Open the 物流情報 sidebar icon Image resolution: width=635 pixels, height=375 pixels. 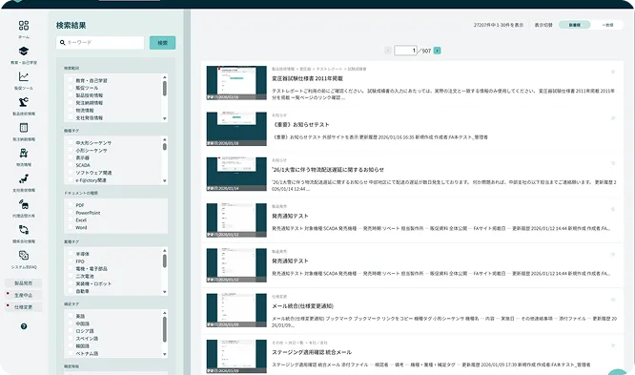(24, 154)
